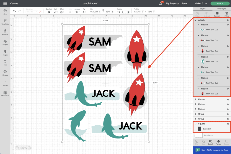
Task: Click the Undo arrow in toolbar
Action: pos(14,11)
